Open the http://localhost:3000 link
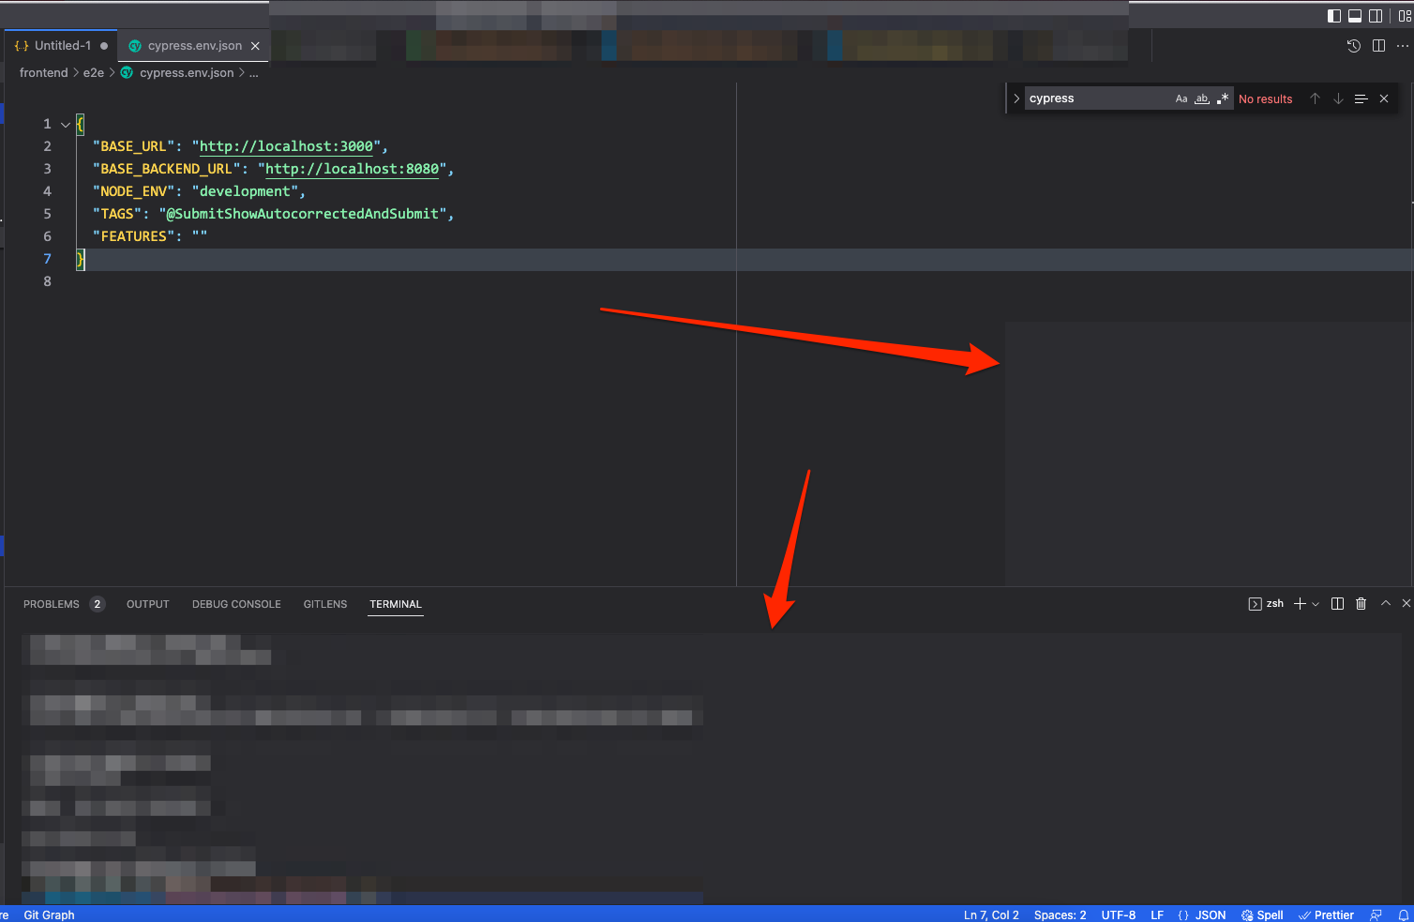This screenshot has width=1414, height=922. 286,146
